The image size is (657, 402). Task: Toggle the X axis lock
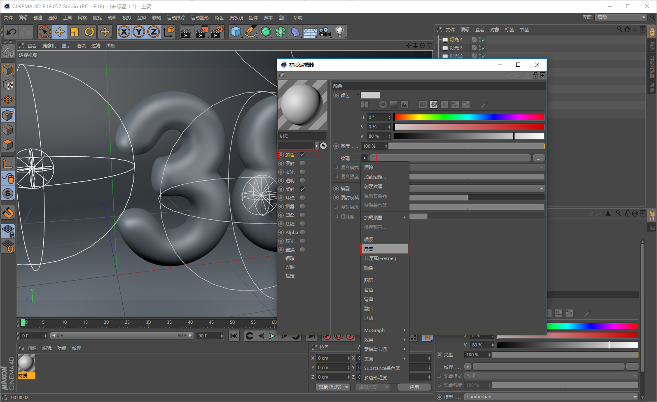tap(124, 32)
